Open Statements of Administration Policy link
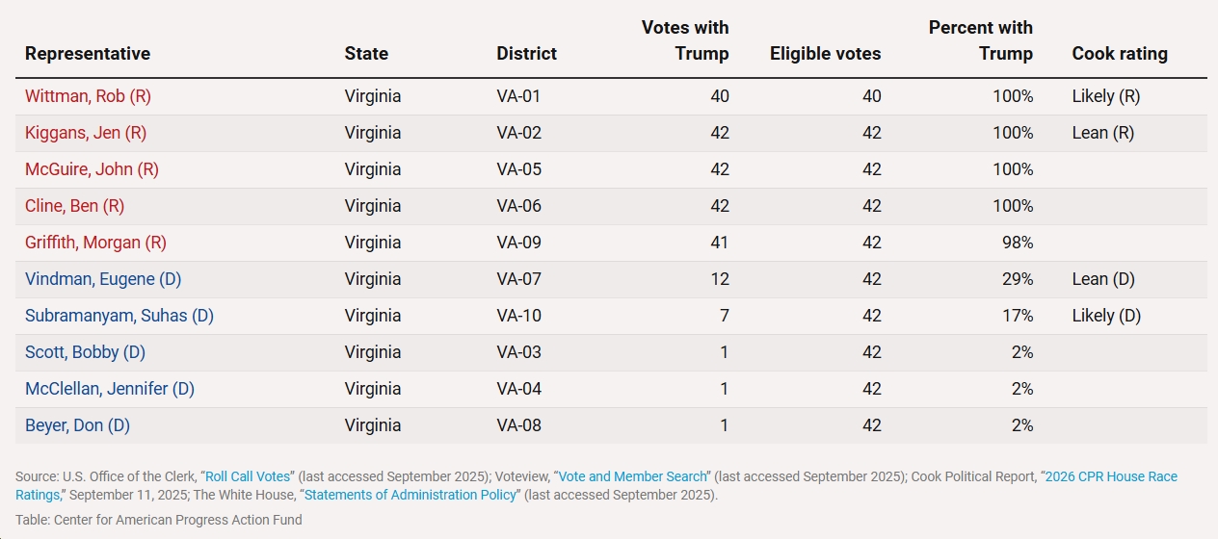Image resolution: width=1218 pixels, height=539 pixels. pos(412,495)
